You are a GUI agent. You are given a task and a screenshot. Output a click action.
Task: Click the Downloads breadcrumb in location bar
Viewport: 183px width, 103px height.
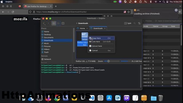tap(83, 23)
